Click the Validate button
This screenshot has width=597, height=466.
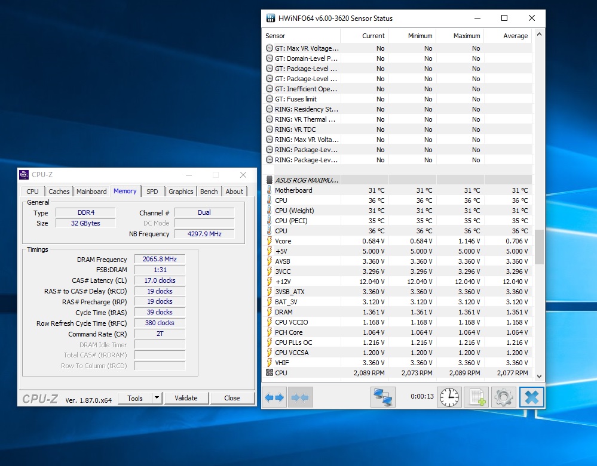[x=186, y=398]
